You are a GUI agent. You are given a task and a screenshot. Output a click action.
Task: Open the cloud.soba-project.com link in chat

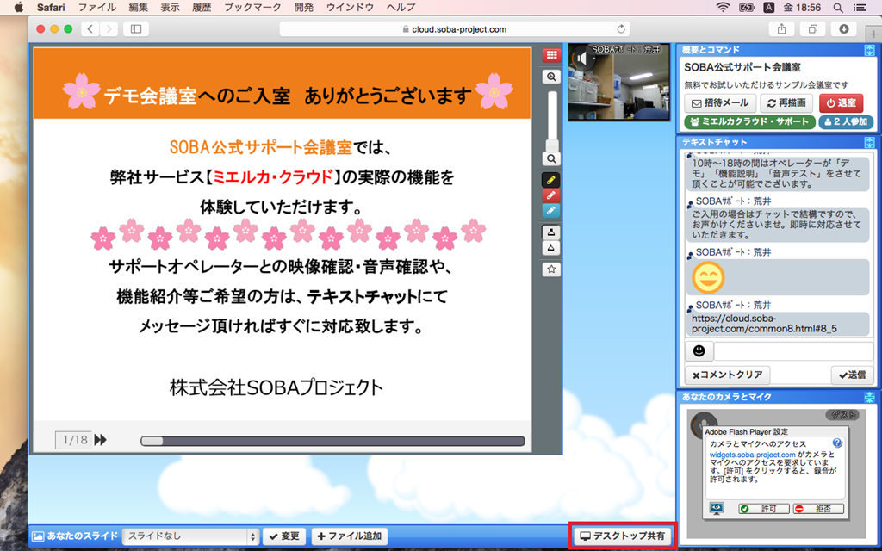click(764, 324)
